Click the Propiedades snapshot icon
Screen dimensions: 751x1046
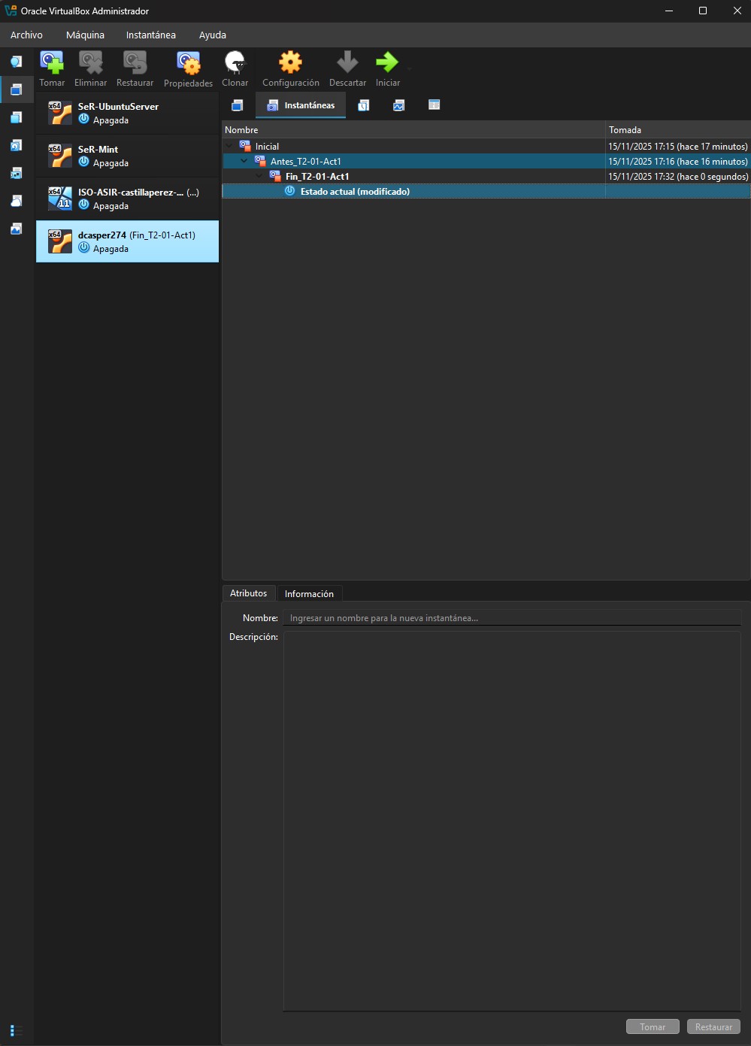188,63
